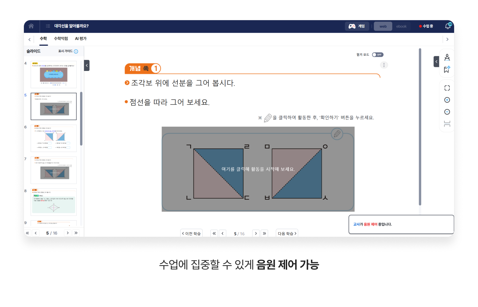The height and width of the screenshot is (307, 478).
Task: Collapse the slide panel with arrow handle
Action: click(x=87, y=65)
